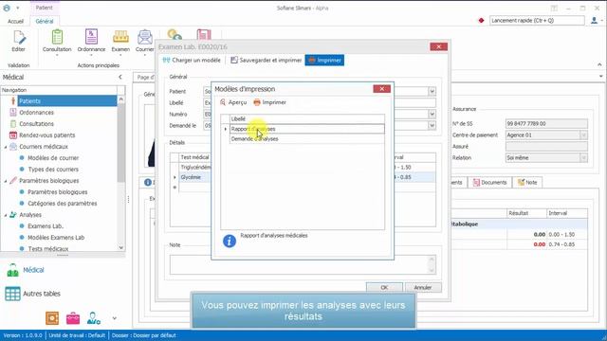
Task: Click the N° de SS input field
Action: tap(546, 124)
